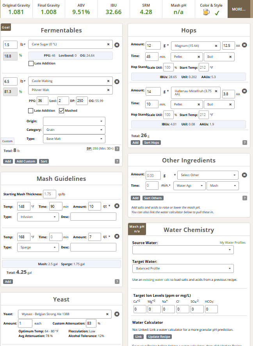The image size is (253, 346).
Task: Add a new mash step
Action: pos(8,282)
